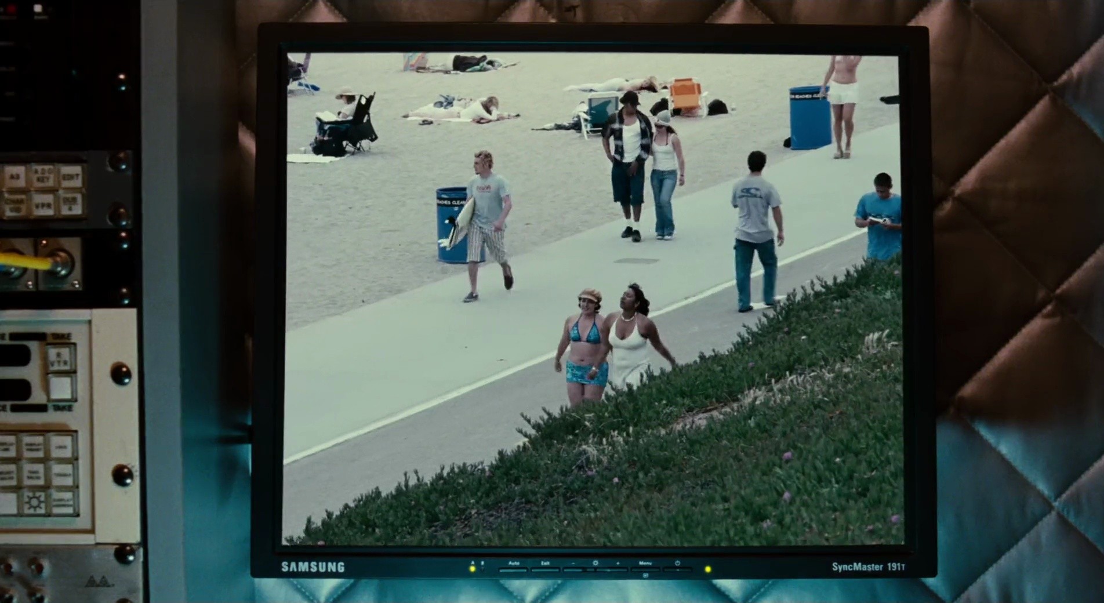Tap the brightness sun icon on the monitor bezel
The height and width of the screenshot is (603, 1104).
595,563
